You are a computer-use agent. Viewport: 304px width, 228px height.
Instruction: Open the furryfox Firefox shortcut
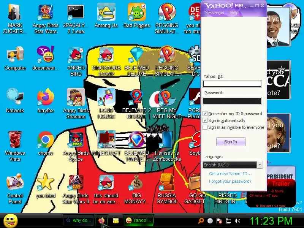[45, 100]
